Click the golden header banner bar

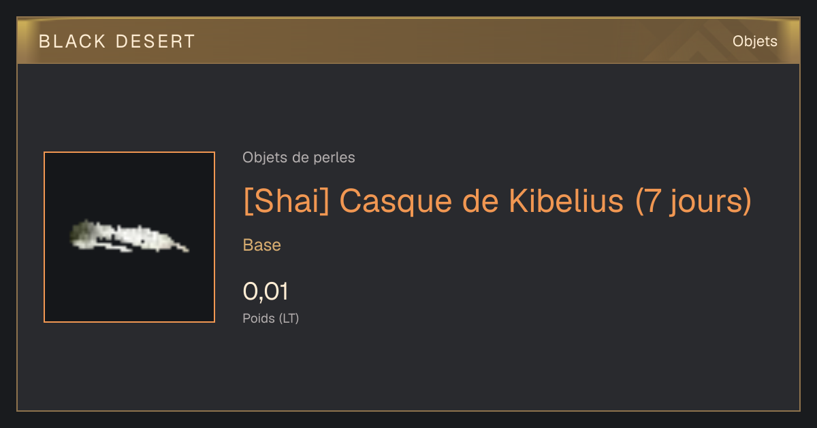[x=408, y=41]
